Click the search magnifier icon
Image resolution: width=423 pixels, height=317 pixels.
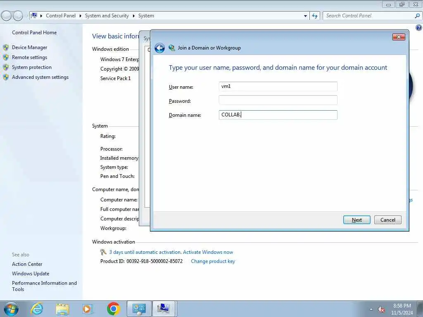click(x=417, y=16)
